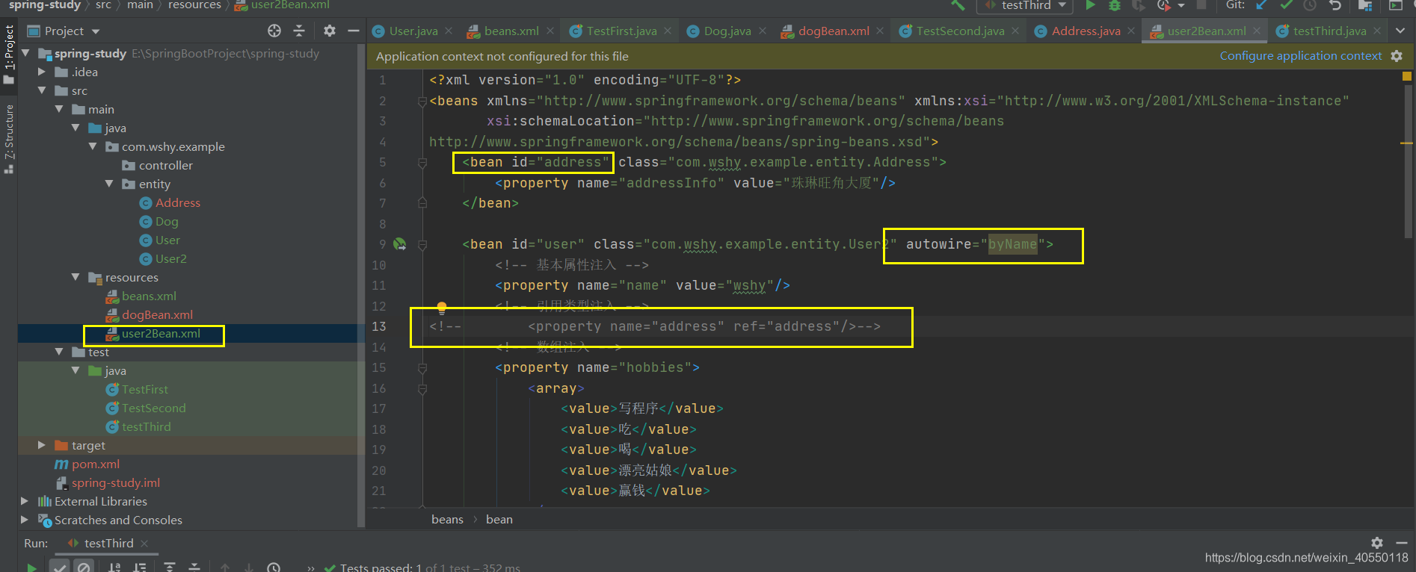Open Project panel settings gear
The height and width of the screenshot is (572, 1416).
pyautogui.click(x=330, y=31)
